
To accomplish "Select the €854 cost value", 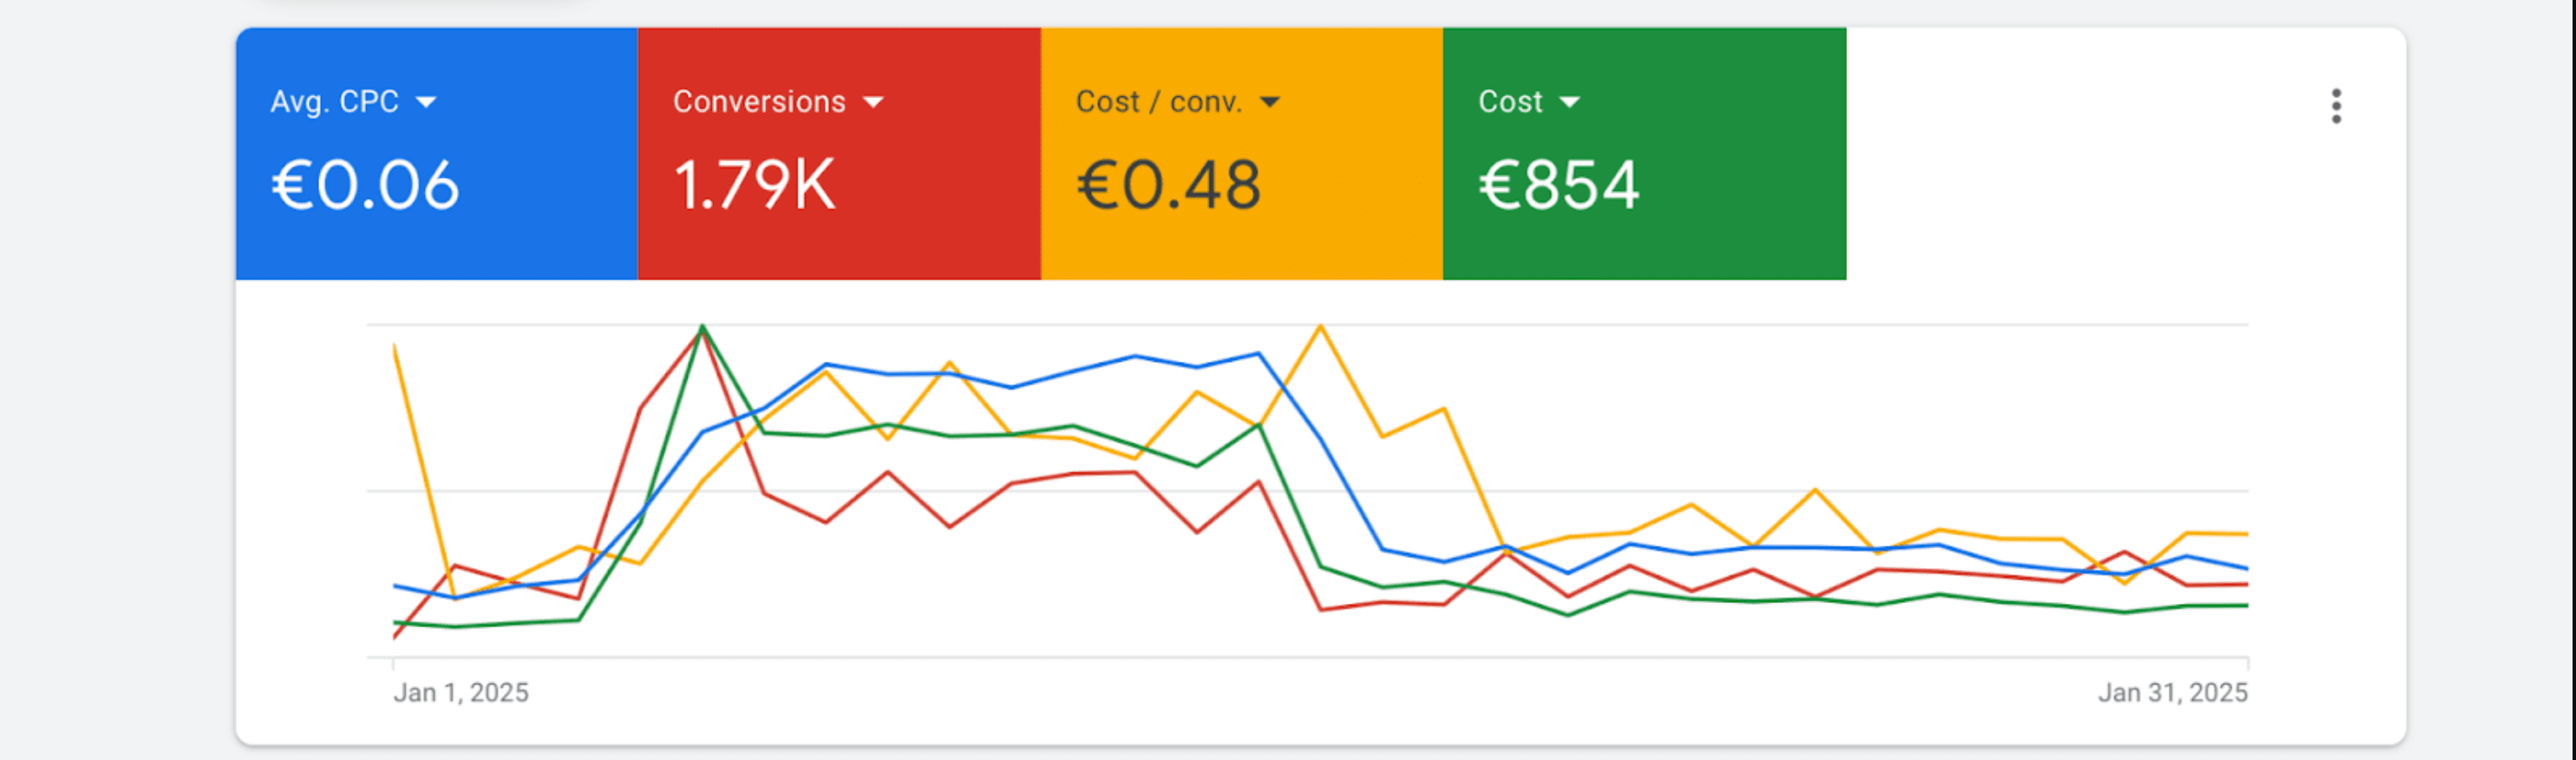I will tap(1559, 186).
